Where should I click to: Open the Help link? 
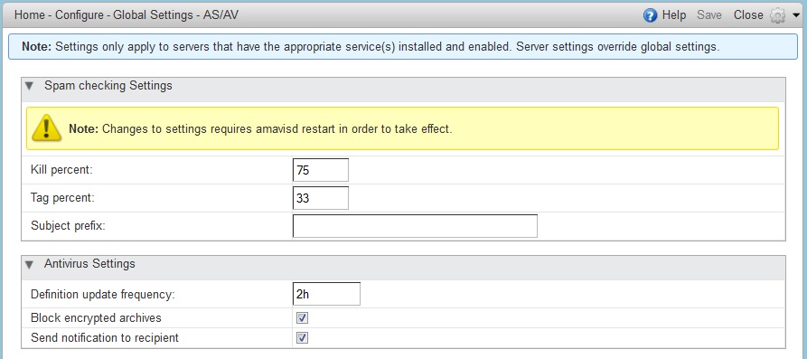673,15
